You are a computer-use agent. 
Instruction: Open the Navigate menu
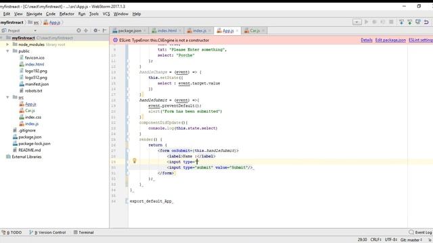pos(35,13)
